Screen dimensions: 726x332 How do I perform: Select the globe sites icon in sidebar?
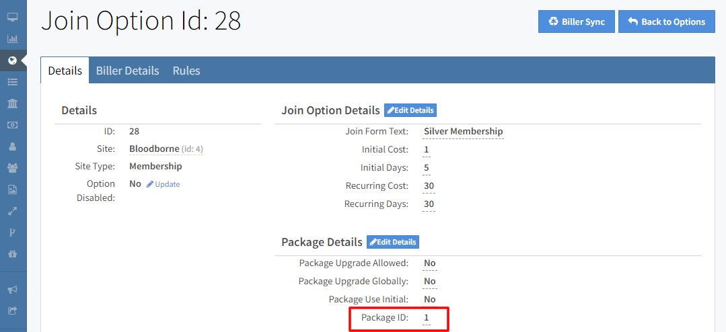pos(12,60)
